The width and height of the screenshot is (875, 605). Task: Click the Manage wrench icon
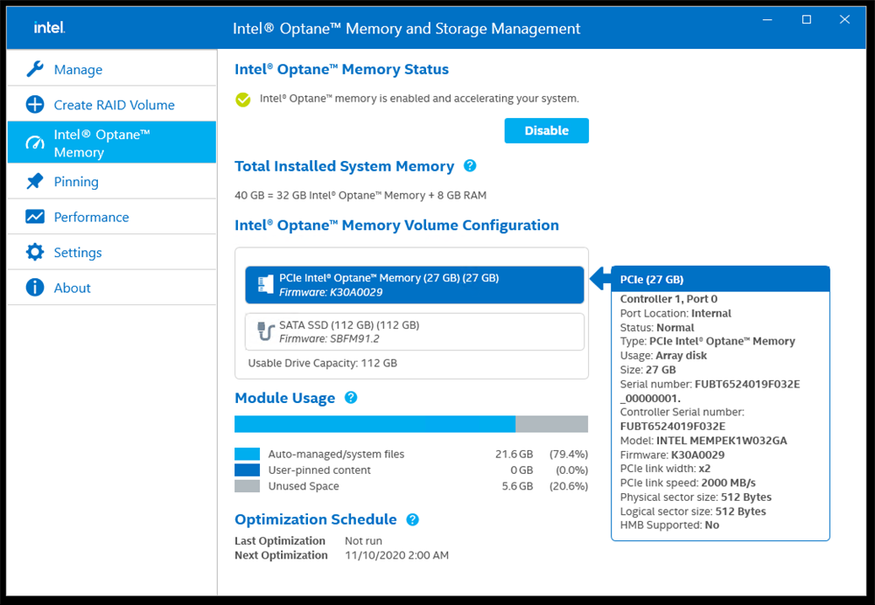[x=35, y=69]
